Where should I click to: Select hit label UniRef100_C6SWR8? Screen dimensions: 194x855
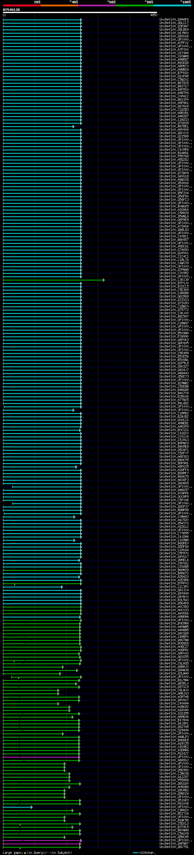coord(174,56)
